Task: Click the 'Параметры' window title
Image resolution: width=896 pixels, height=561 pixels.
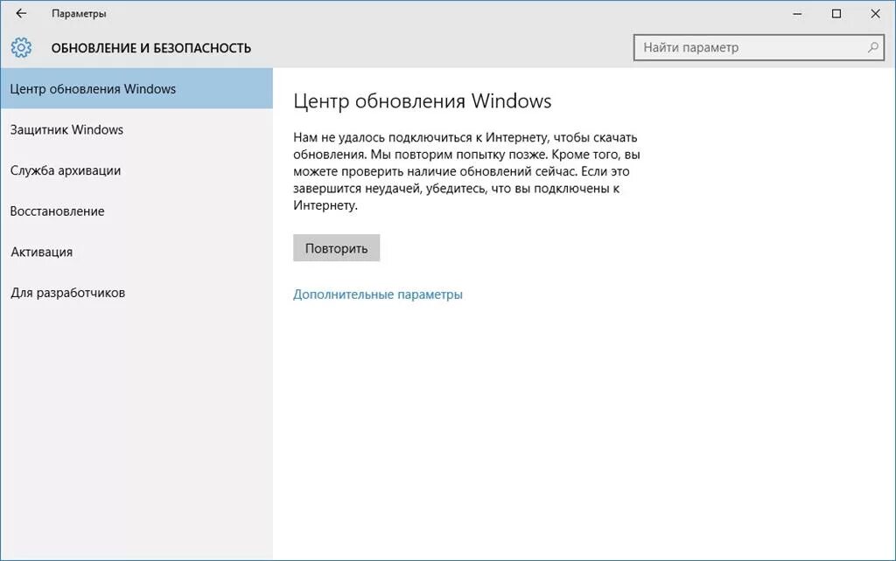Action: (79, 14)
